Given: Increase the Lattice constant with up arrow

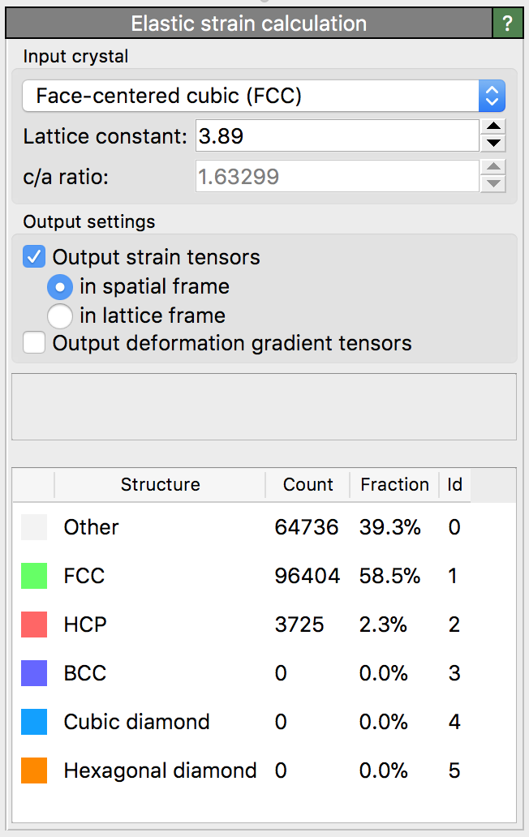Looking at the screenshot, I should [x=493, y=127].
